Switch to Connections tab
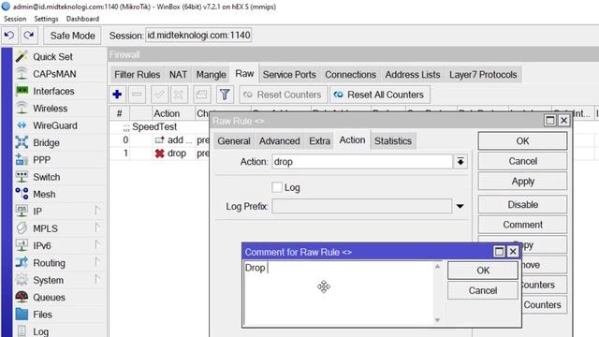Screen dimensions: 599x337 click(x=350, y=75)
